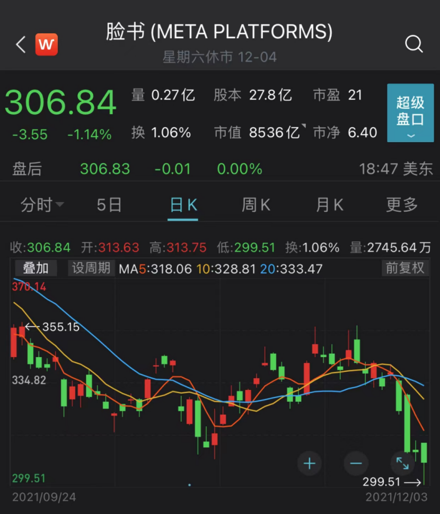440x514 pixels.
Task: Click the 低:299.51 low price
Action: [x=246, y=248]
